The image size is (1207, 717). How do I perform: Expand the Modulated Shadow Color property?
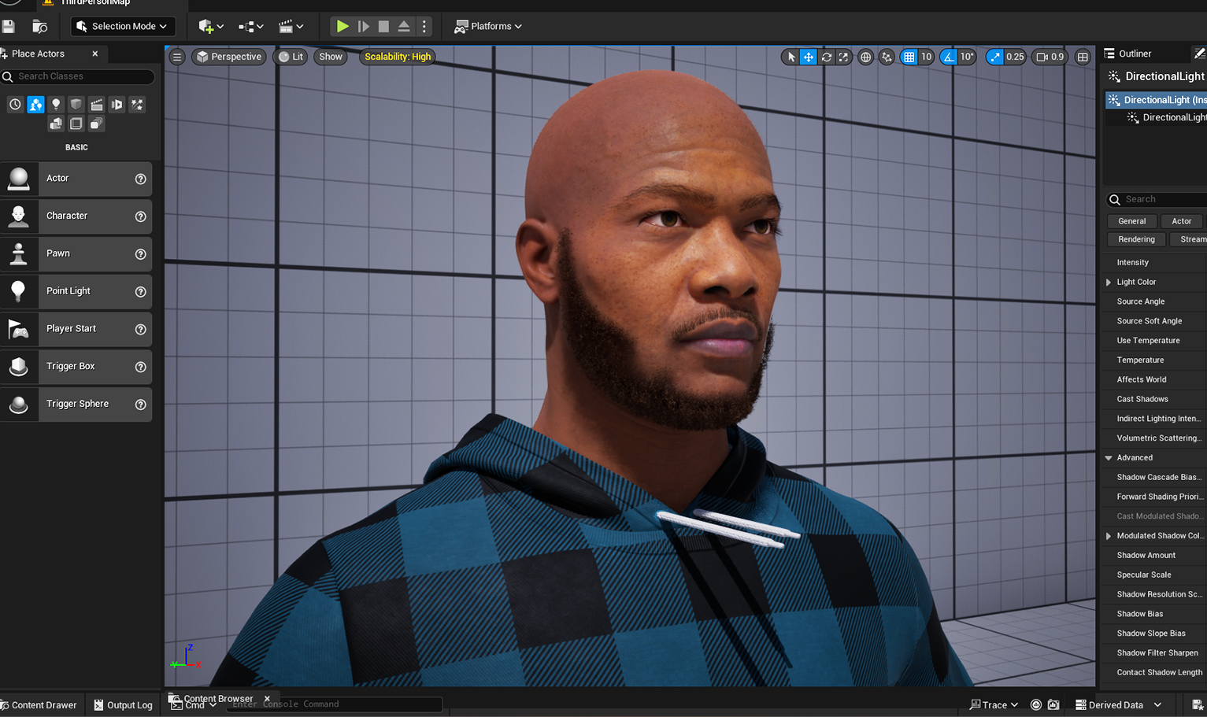point(1109,536)
